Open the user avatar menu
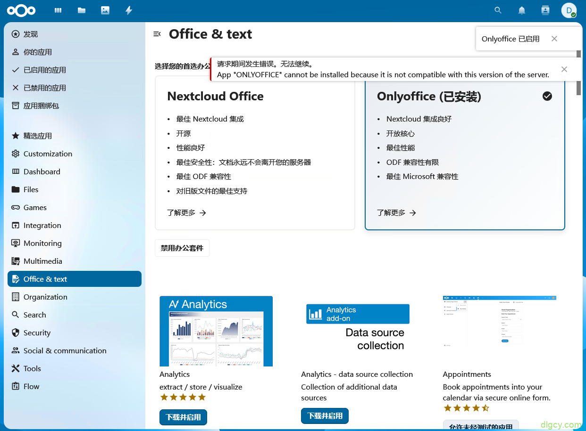This screenshot has width=586, height=431. [569, 10]
